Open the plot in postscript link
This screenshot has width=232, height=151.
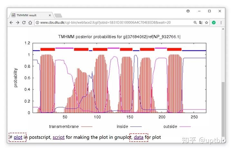pos(18,137)
